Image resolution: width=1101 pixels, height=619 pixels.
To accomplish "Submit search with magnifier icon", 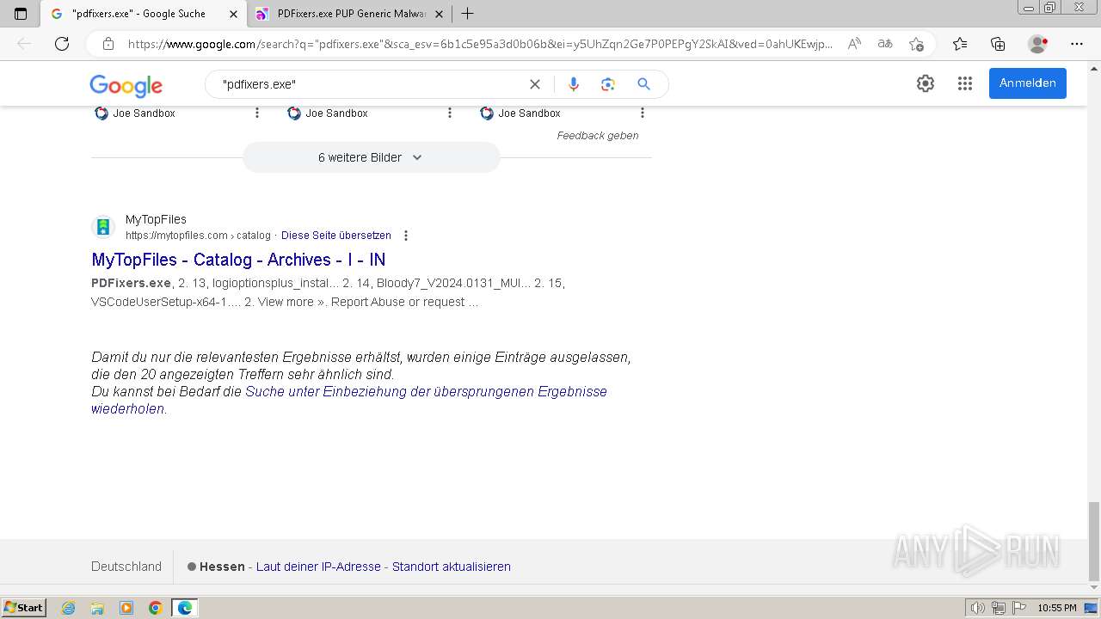I will click(643, 84).
